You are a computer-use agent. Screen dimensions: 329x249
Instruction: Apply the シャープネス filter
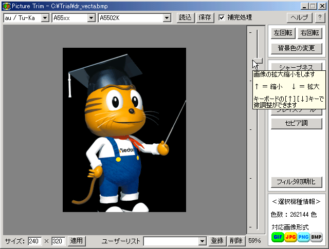(297, 67)
